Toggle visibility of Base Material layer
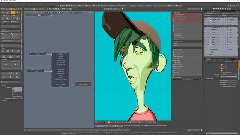 [205, 49]
